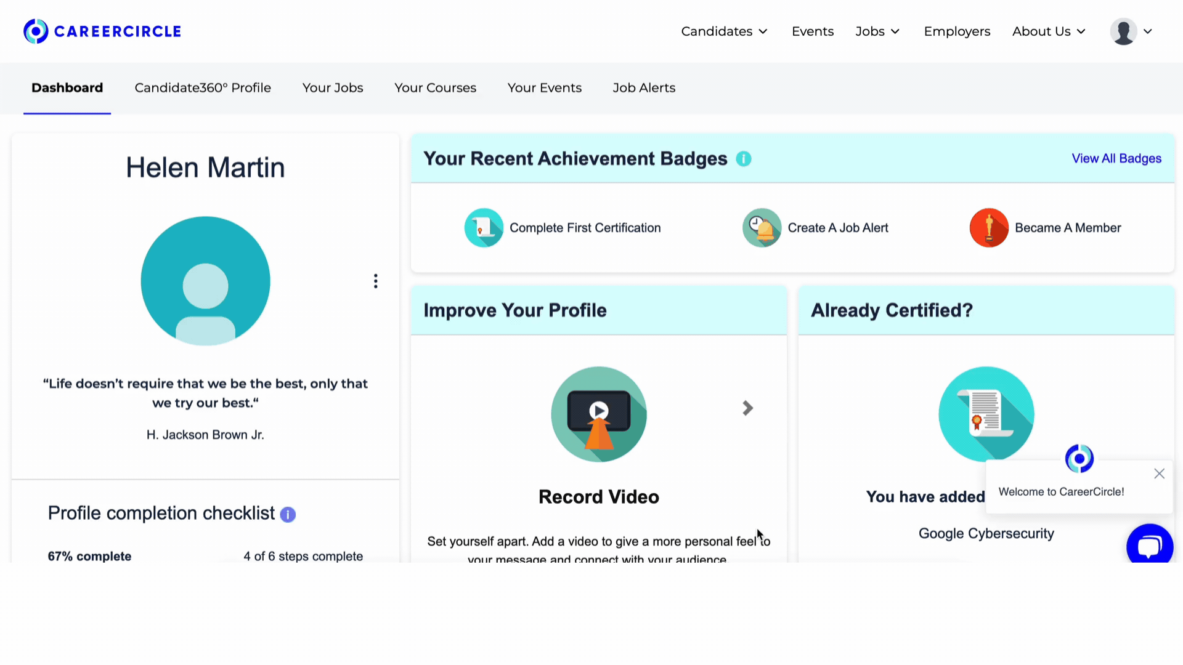Image resolution: width=1183 pixels, height=665 pixels.
Task: Click the Create A Job Alert badge icon
Action: (762, 227)
